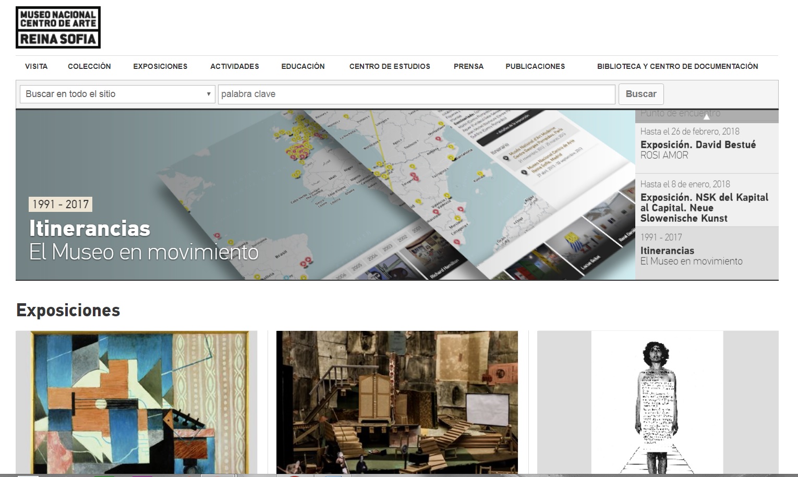798x477 pixels.
Task: Click the Buscar button
Action: click(641, 94)
